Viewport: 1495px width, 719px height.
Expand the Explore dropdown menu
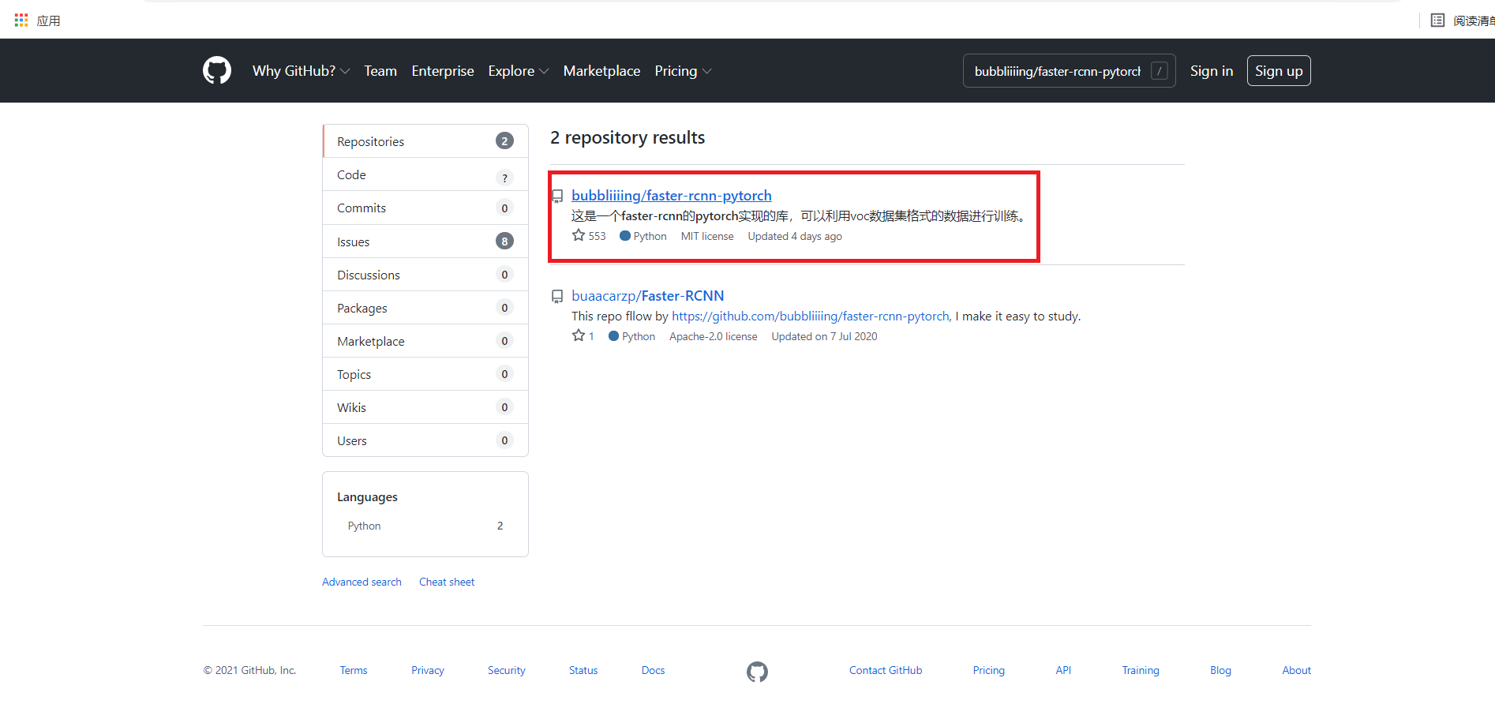pos(518,71)
